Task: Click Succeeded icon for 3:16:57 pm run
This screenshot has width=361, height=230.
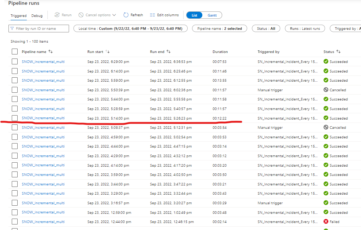Action: [326, 202]
